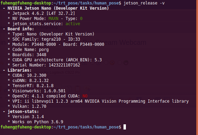Image resolution: width=198 pixels, height=135 pixels.
Task: Click 'CUDA GPU architecture (ARCH_BIN): 5.3' line
Action: (57, 60)
